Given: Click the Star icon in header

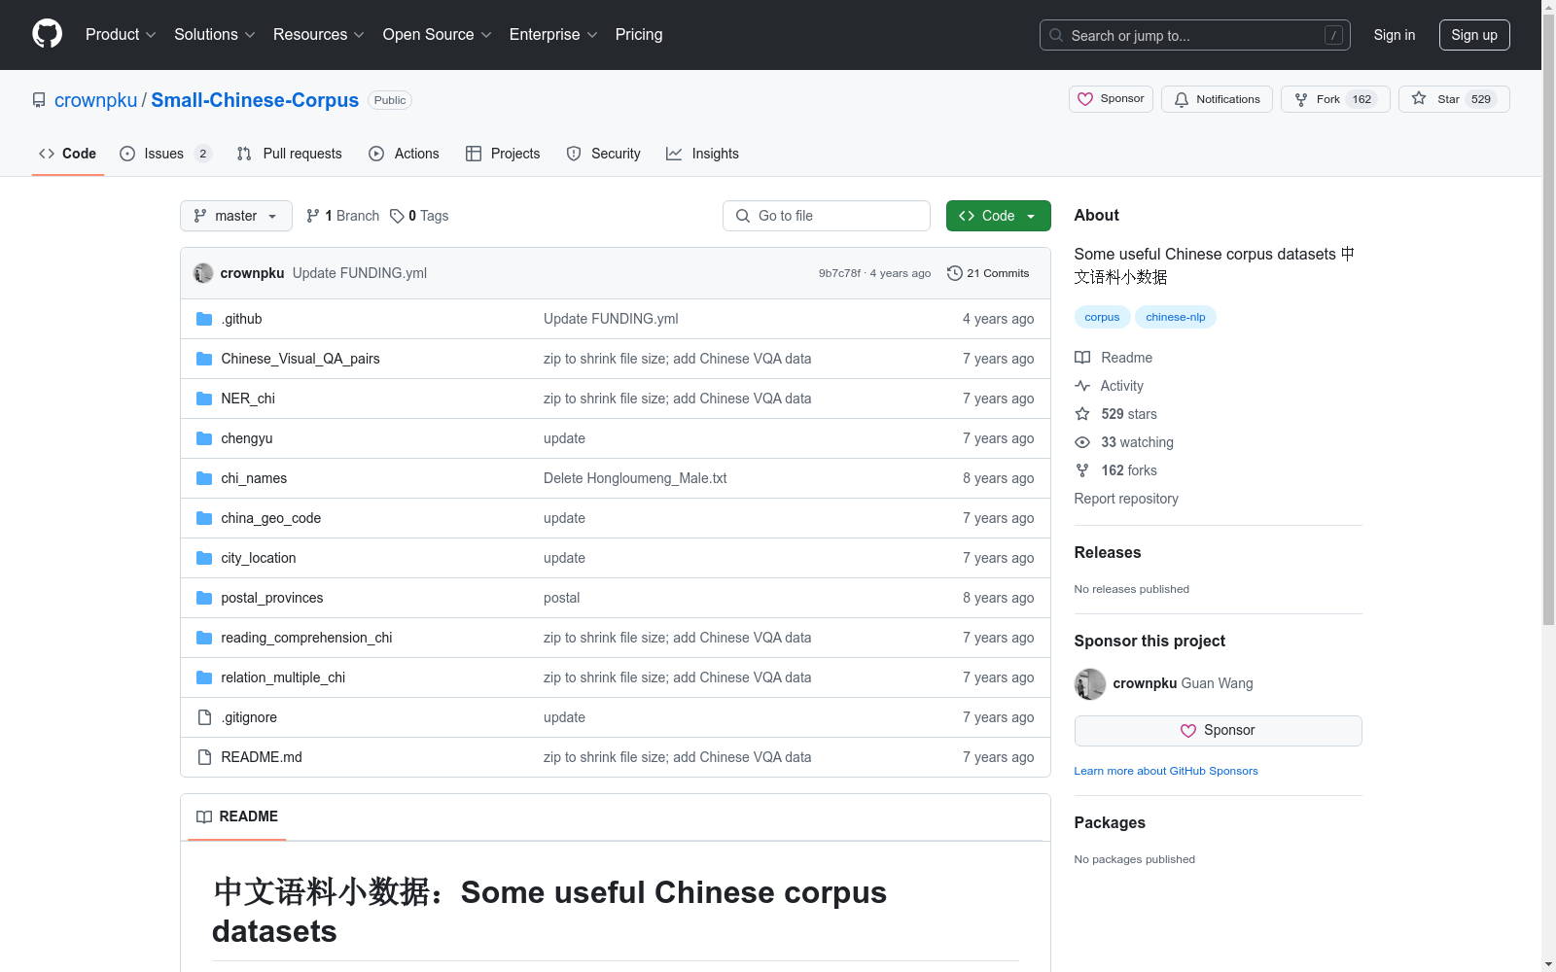Looking at the screenshot, I should [x=1419, y=98].
